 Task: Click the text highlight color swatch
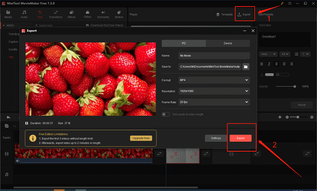[x=284, y=75]
